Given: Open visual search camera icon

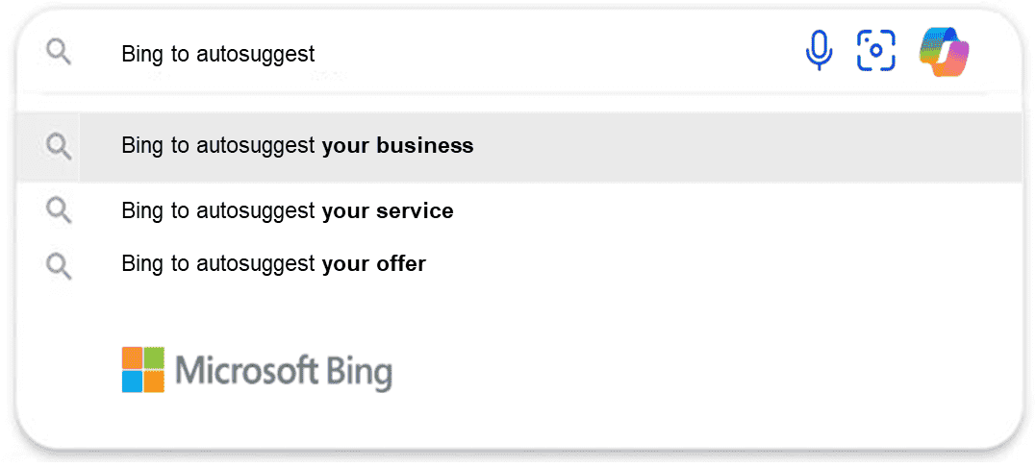Looking at the screenshot, I should pyautogui.click(x=876, y=50).
